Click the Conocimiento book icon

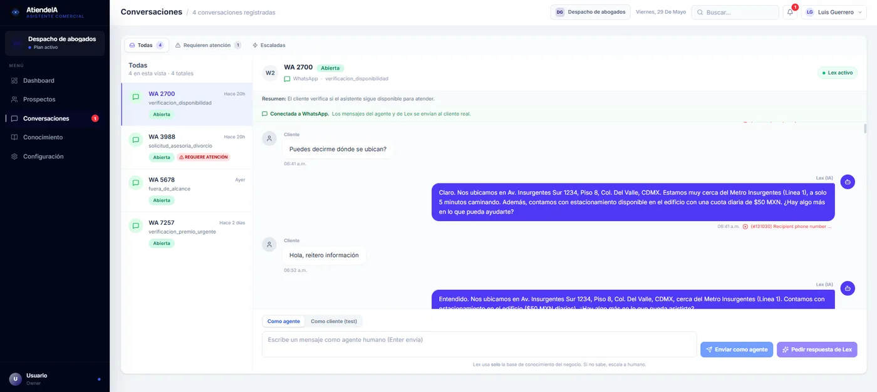click(14, 137)
